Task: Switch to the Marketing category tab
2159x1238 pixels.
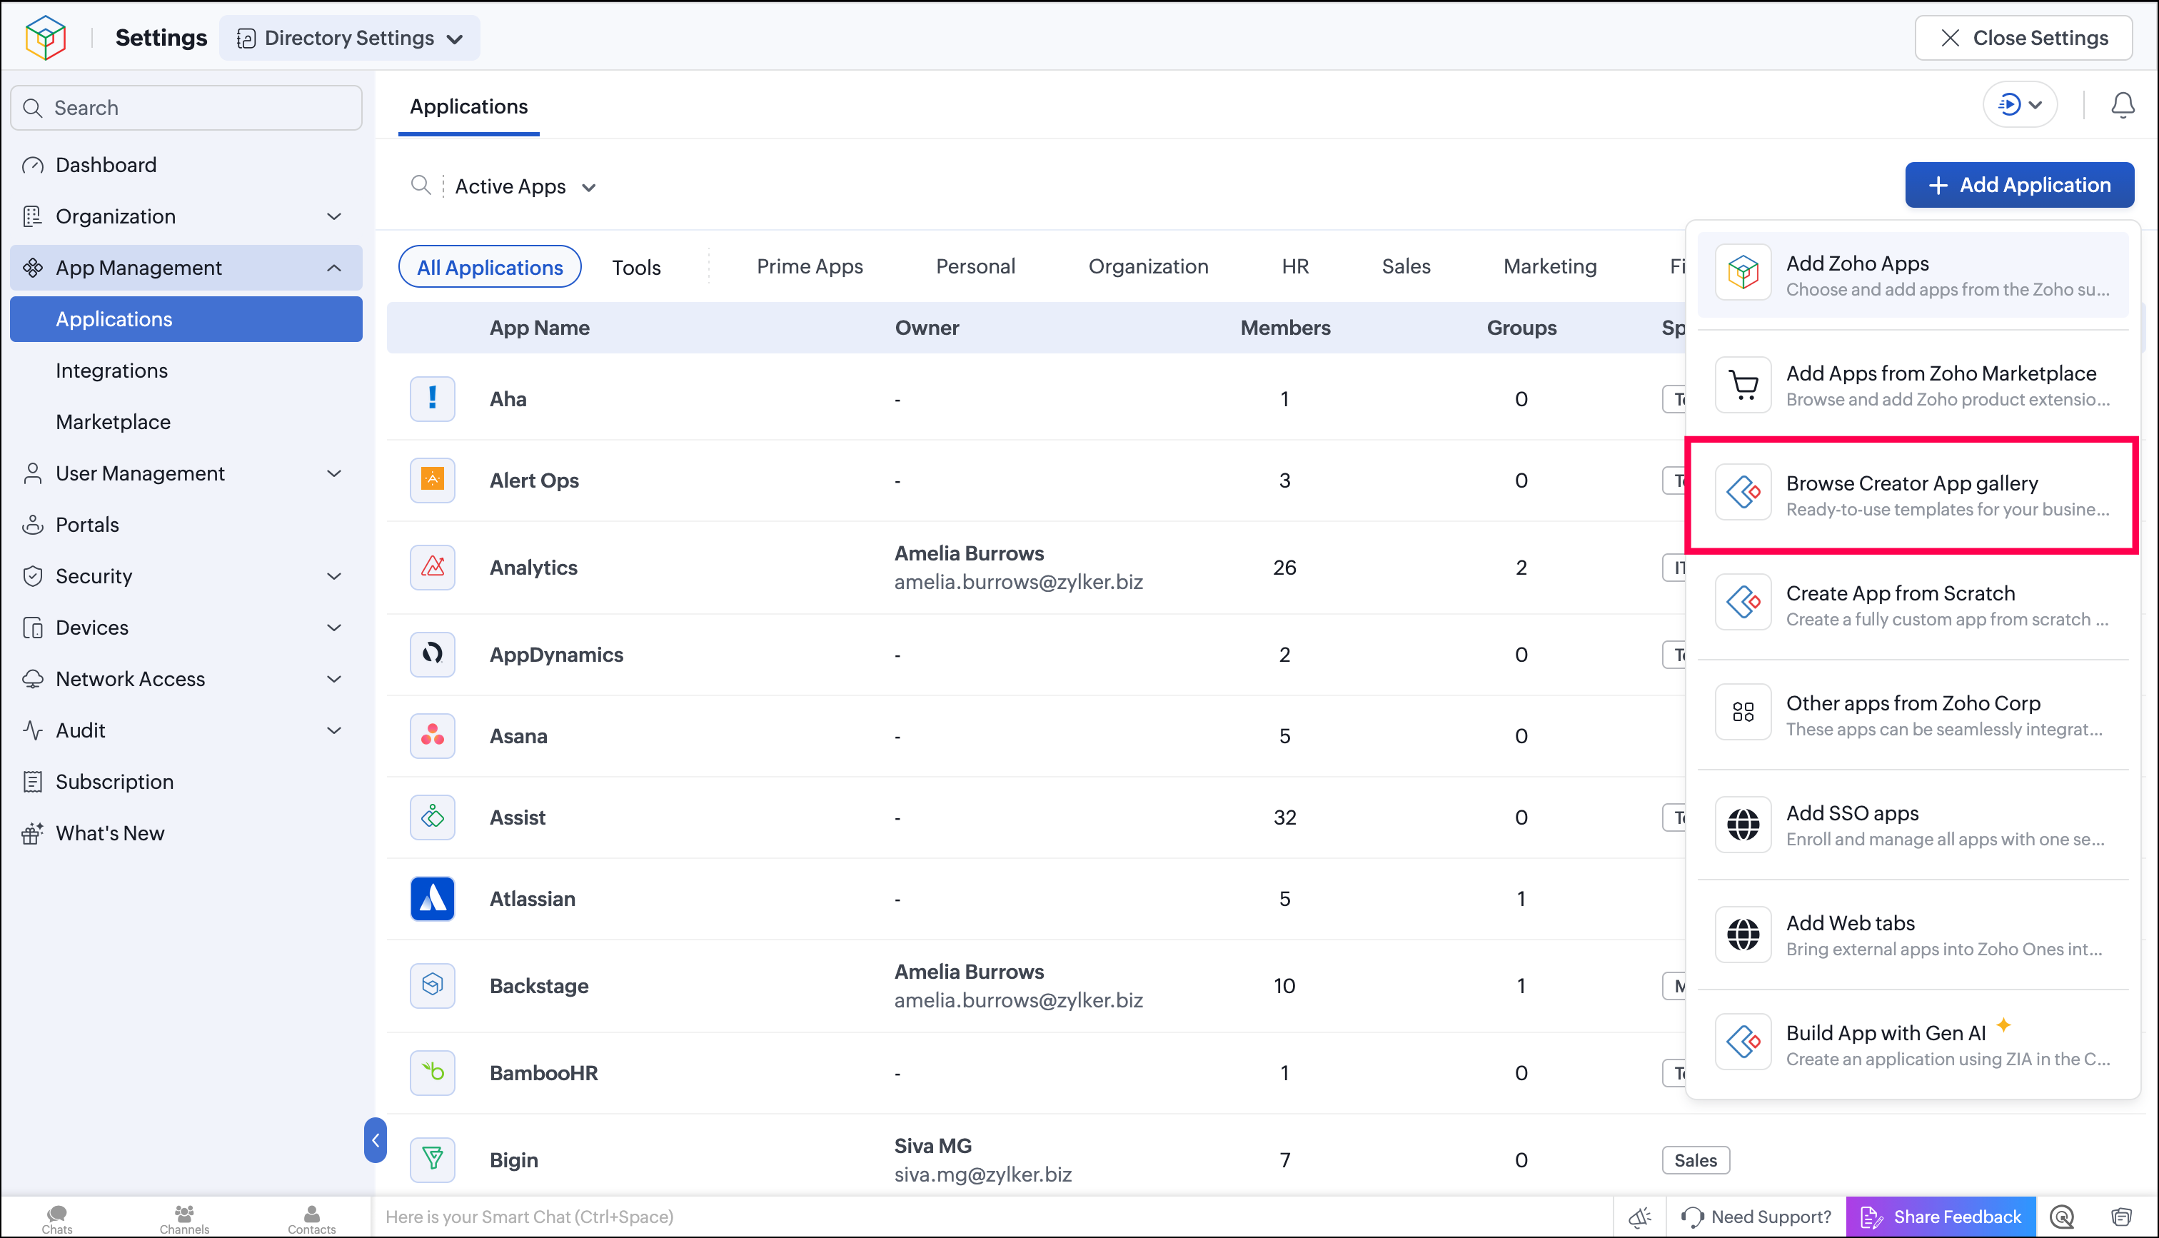Action: click(x=1549, y=266)
